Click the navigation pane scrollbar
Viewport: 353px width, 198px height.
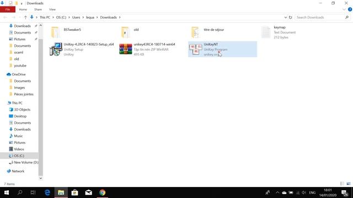40,108
